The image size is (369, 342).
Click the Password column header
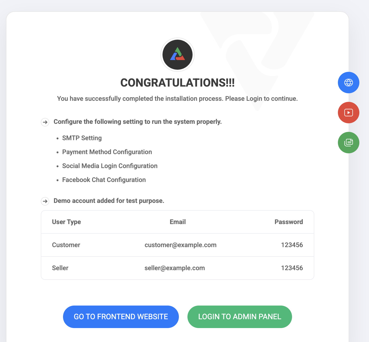point(289,222)
